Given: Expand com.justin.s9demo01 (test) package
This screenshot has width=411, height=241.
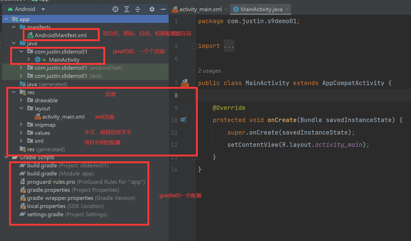Looking at the screenshot, I should 21,76.
